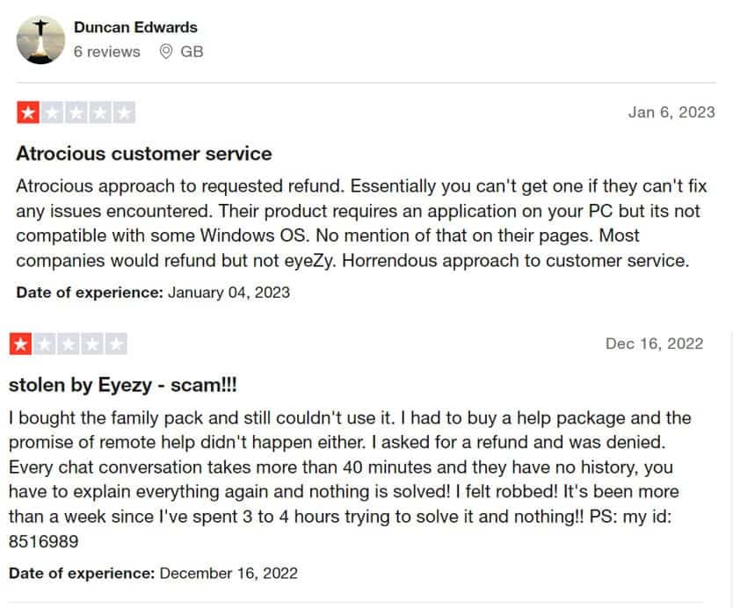Click the fifth grey star of top review

(124, 112)
